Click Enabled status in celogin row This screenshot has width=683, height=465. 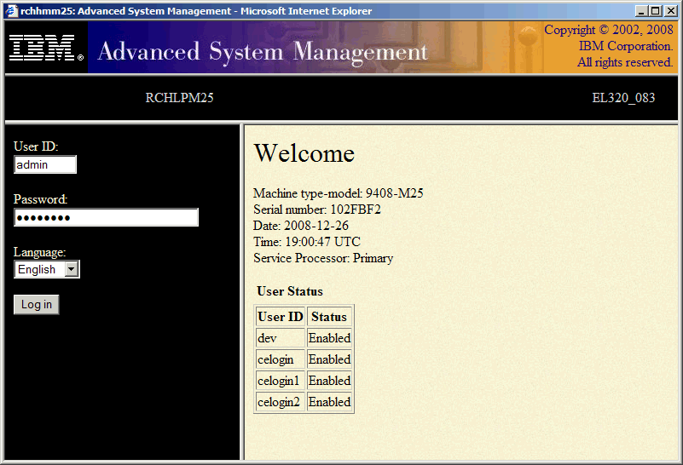[x=329, y=359]
